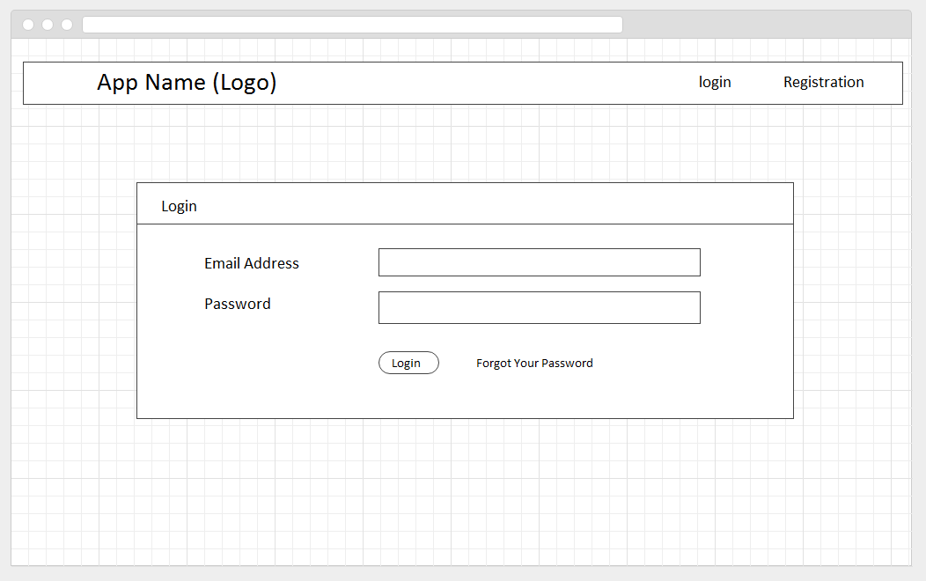Viewport: 926px width, 581px height.
Task: Focus the browser address bar
Action: (x=352, y=25)
